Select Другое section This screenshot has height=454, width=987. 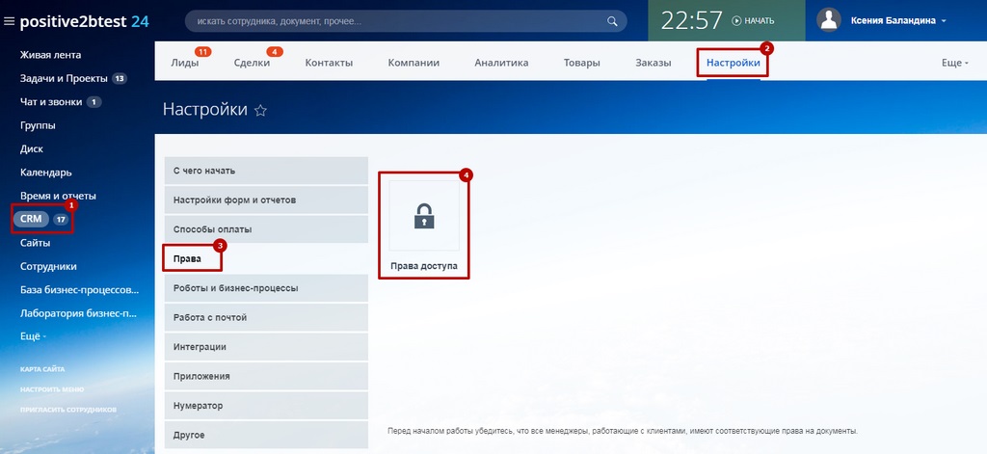point(266,435)
